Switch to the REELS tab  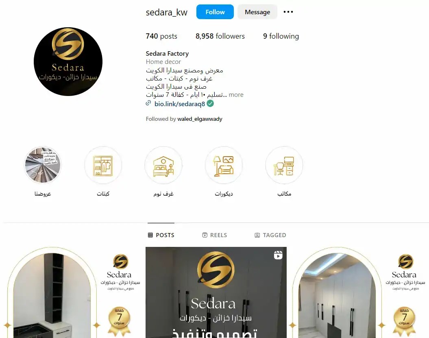(x=215, y=235)
